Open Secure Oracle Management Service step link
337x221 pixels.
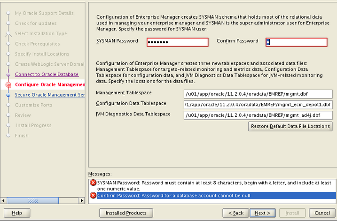(50, 95)
